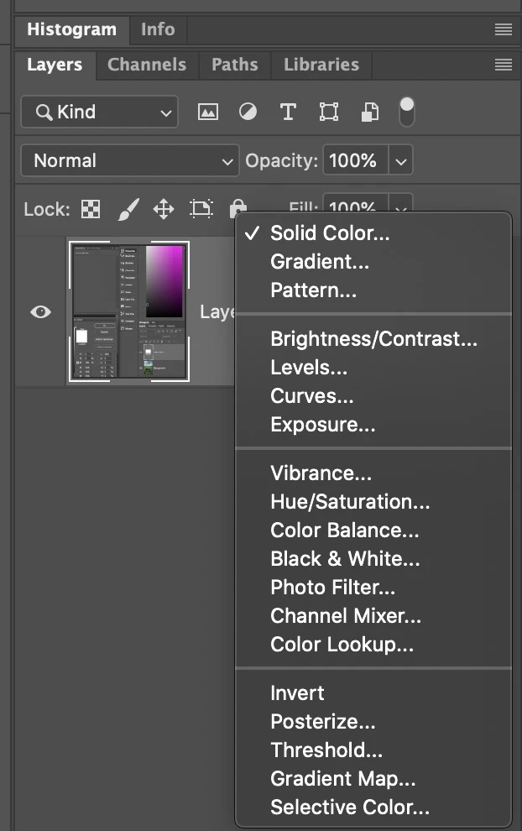Viewport: 522px width, 831px height.
Task: Open the Normal blend mode dropdown
Action: pyautogui.click(x=130, y=160)
